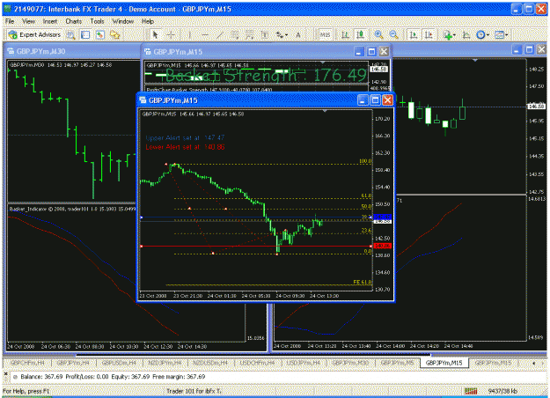Open the Expert Advisors toolbar button
The width and height of the screenshot is (550, 398).
[x=34, y=34]
